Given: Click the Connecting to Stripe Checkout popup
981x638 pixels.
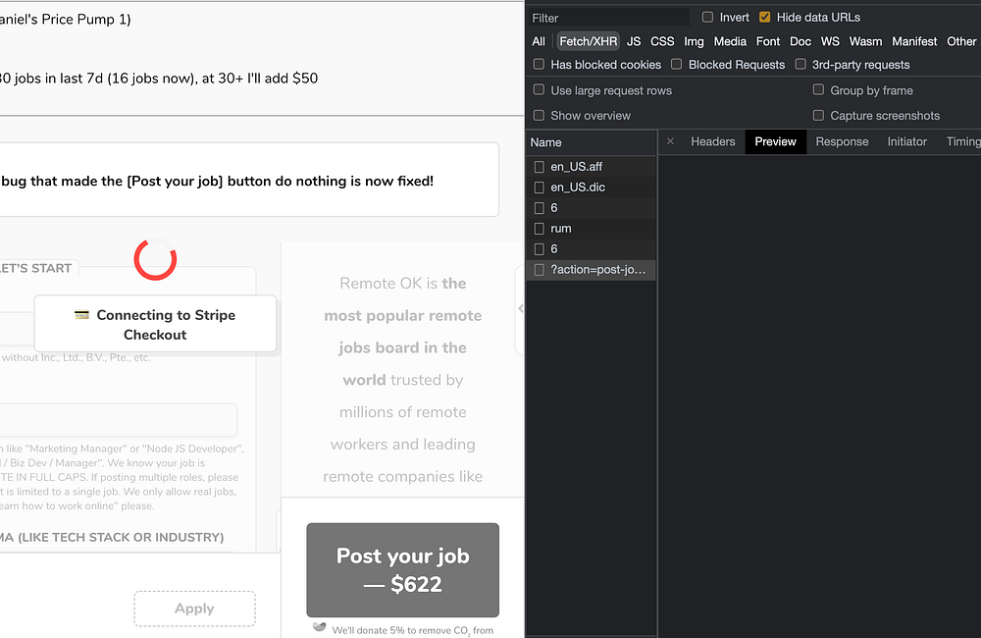Looking at the screenshot, I should pos(155,324).
